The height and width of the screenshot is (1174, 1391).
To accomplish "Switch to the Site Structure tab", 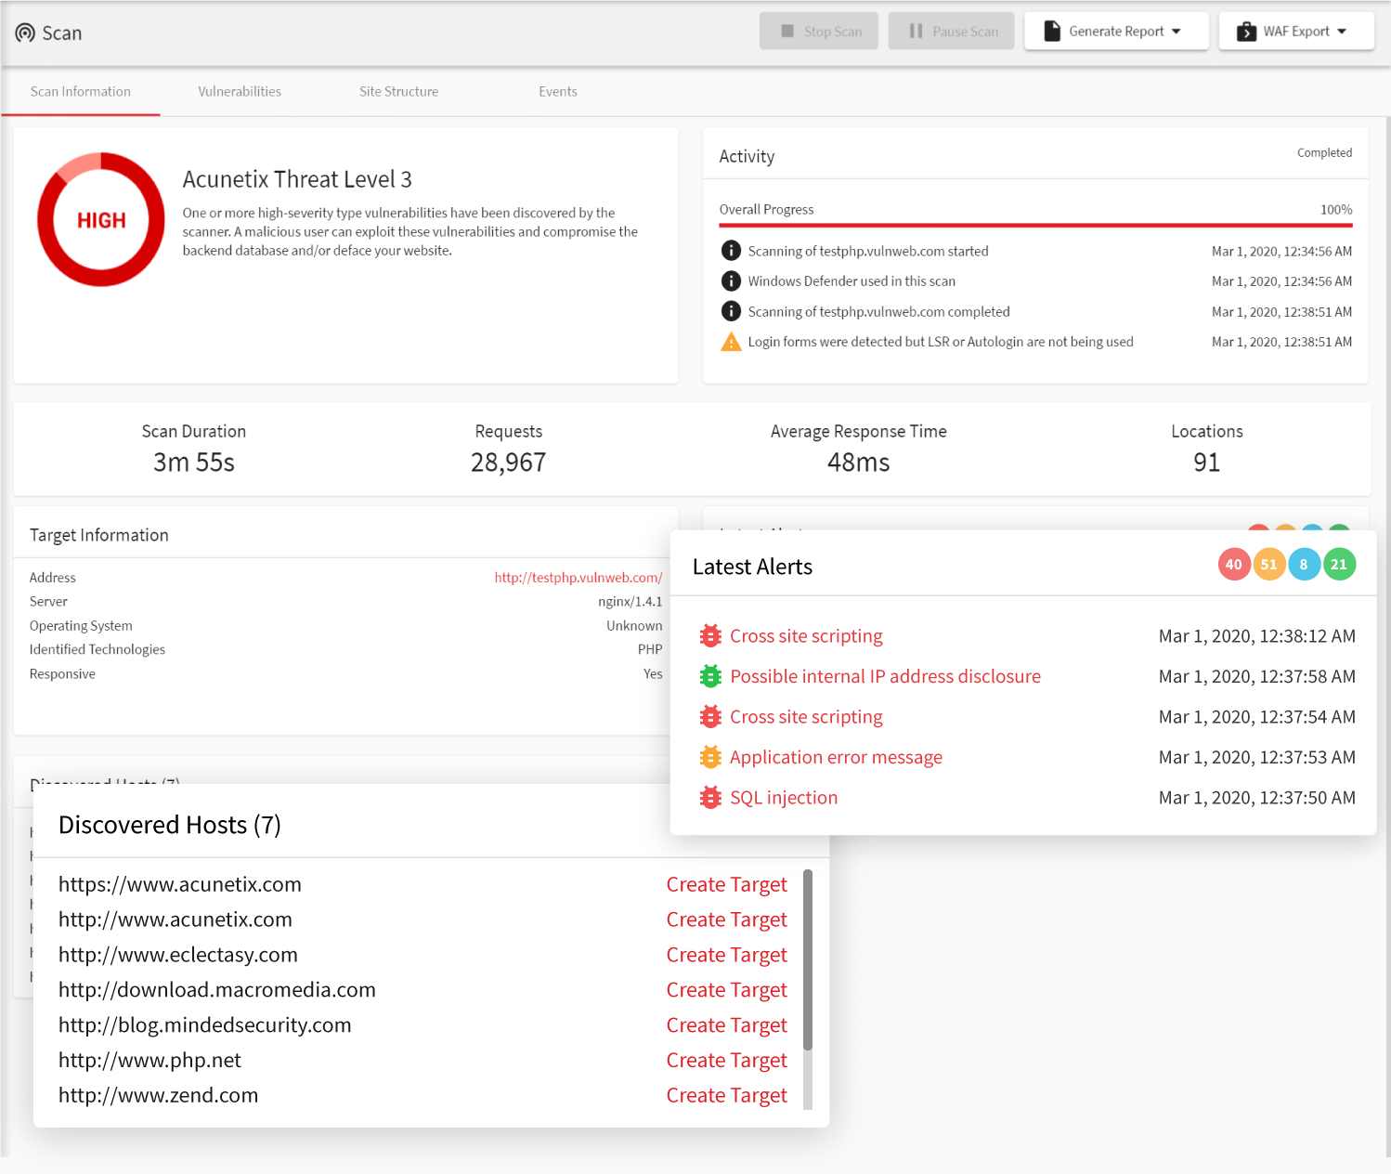I will pyautogui.click(x=399, y=91).
